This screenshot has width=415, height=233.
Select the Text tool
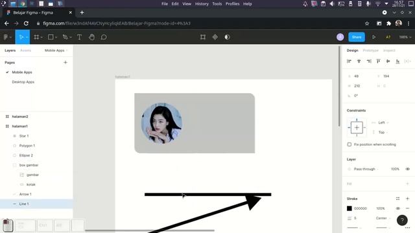click(79, 37)
